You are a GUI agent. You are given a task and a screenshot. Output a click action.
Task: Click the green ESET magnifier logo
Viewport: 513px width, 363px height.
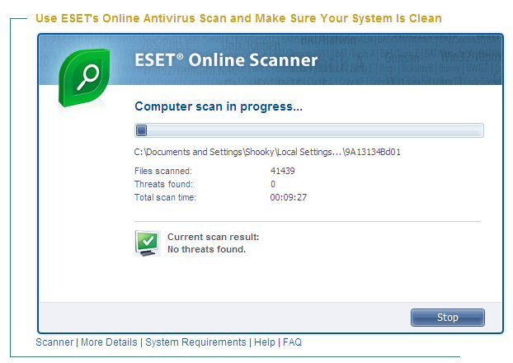[x=87, y=79]
